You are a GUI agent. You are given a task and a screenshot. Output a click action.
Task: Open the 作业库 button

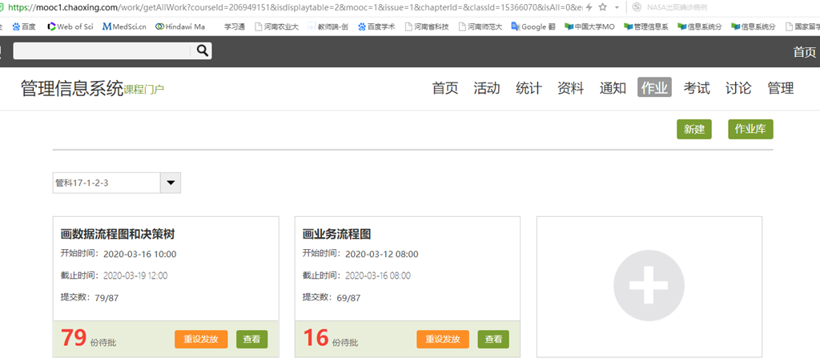[750, 130]
